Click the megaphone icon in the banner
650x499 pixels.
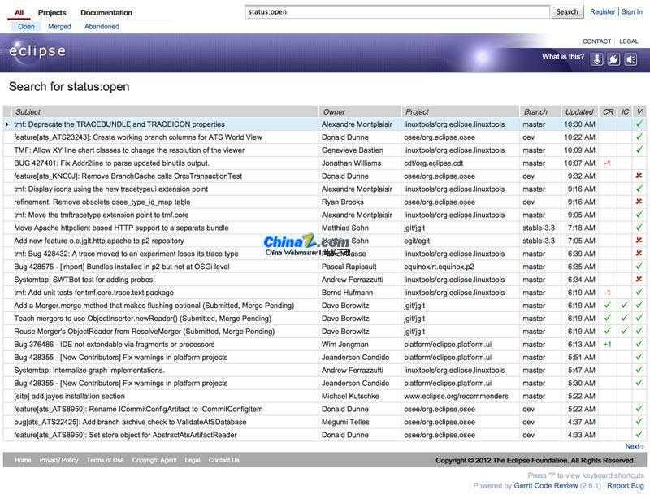pyautogui.click(x=630, y=59)
